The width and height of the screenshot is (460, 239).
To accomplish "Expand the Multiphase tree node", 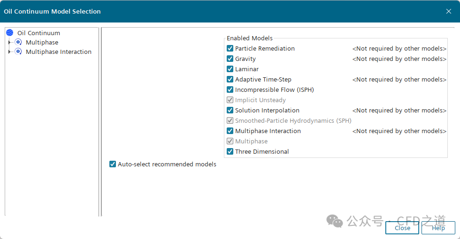I will point(9,42).
